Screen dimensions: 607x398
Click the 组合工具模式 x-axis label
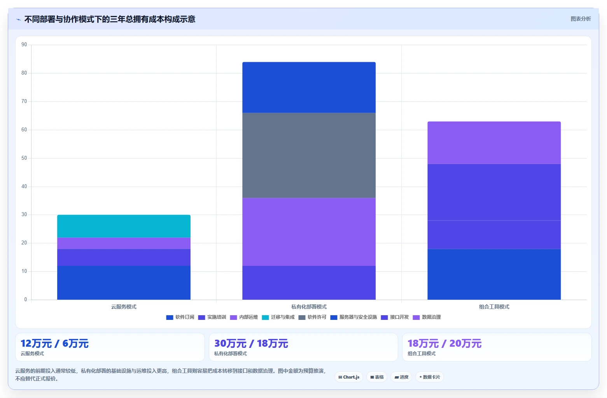pos(494,307)
